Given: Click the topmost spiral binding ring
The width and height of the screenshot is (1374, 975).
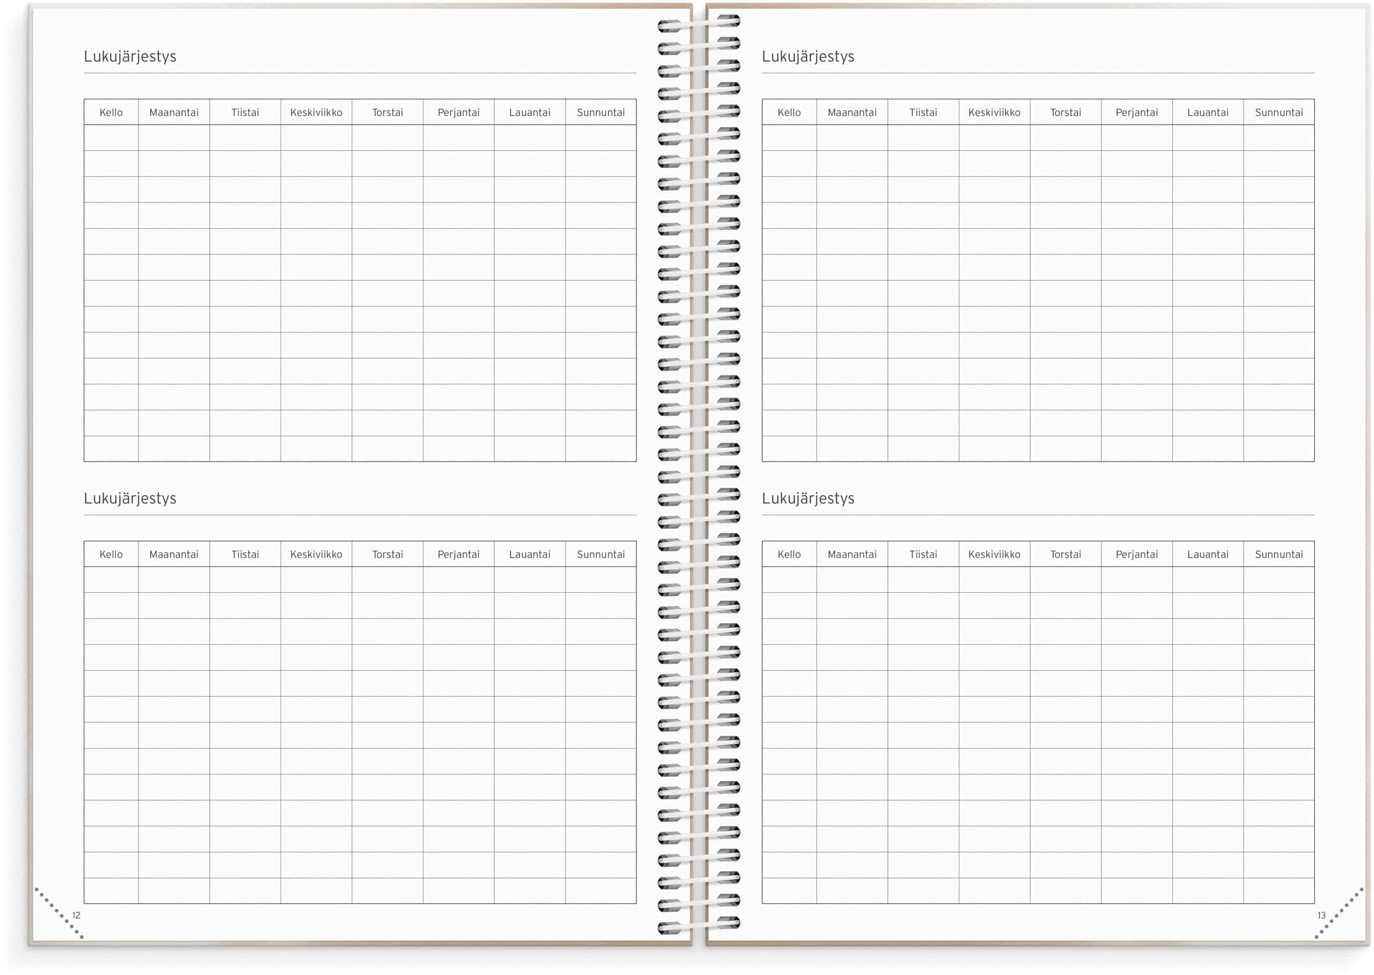Looking at the screenshot, I should (698, 24).
